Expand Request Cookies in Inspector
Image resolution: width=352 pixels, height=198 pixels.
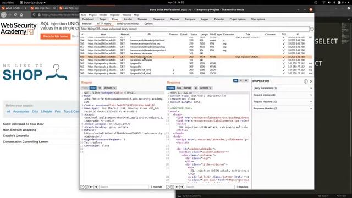point(282,95)
